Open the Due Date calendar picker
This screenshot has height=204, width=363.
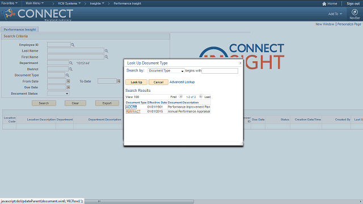(68, 87)
